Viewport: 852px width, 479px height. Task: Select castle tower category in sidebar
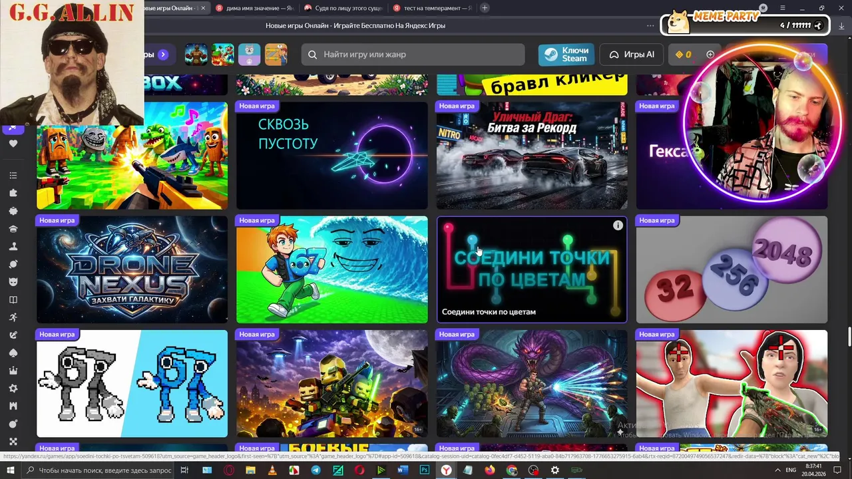(13, 406)
